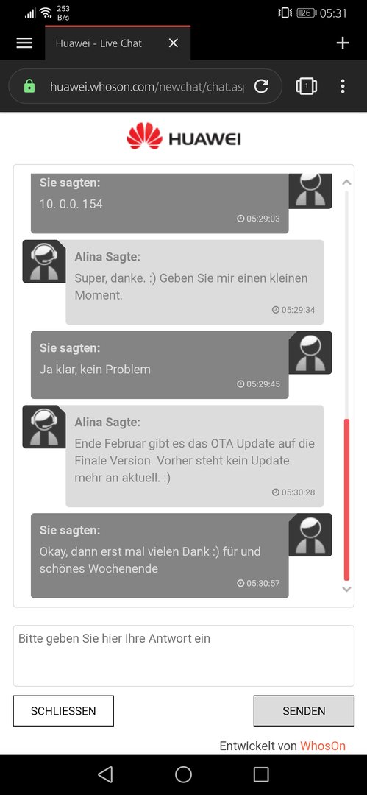The height and width of the screenshot is (795, 367).
Task: Add a new browser tab
Action: click(343, 43)
